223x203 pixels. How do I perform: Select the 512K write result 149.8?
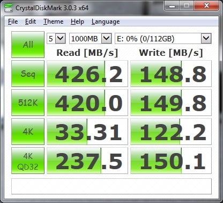coord(171,103)
